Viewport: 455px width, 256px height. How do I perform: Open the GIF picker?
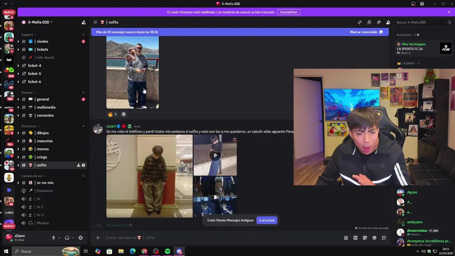[x=355, y=238]
